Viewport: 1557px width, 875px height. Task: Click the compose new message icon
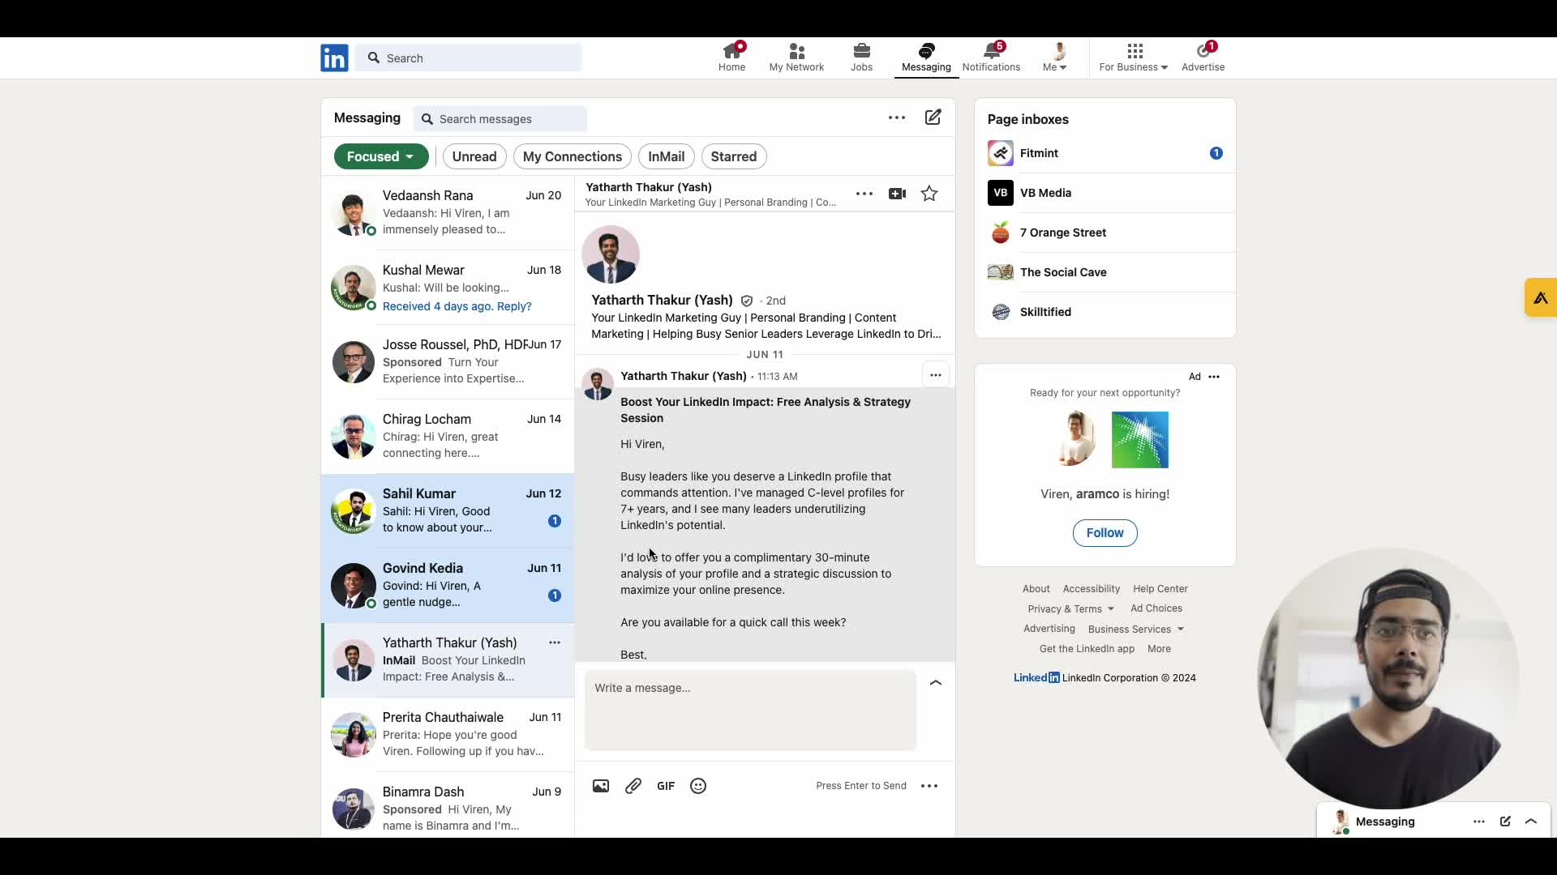933,117
